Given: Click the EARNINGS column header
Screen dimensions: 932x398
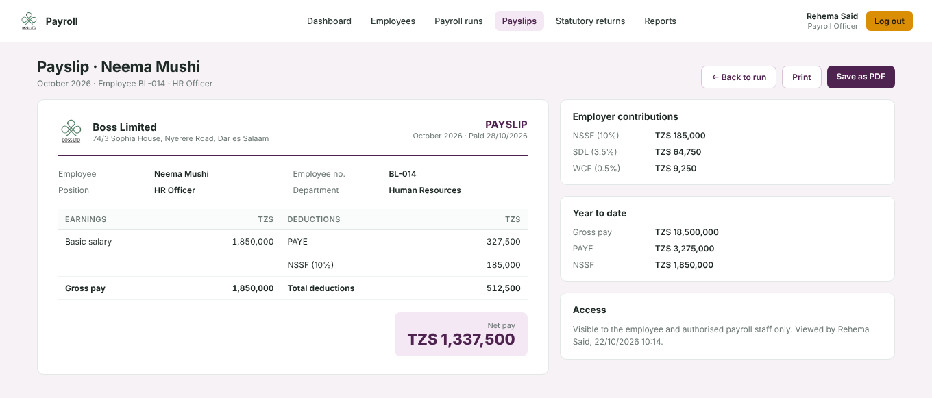Looking at the screenshot, I should click(x=86, y=219).
